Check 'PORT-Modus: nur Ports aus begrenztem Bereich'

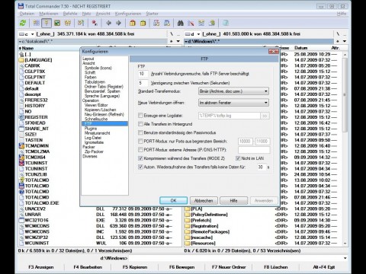(x=140, y=142)
